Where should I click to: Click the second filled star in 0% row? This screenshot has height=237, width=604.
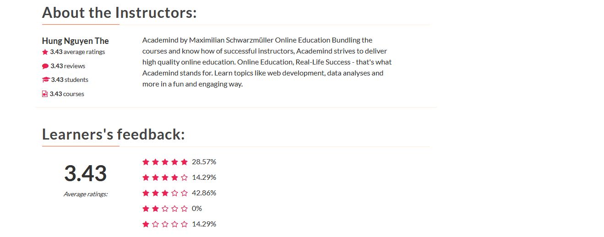[156, 209]
